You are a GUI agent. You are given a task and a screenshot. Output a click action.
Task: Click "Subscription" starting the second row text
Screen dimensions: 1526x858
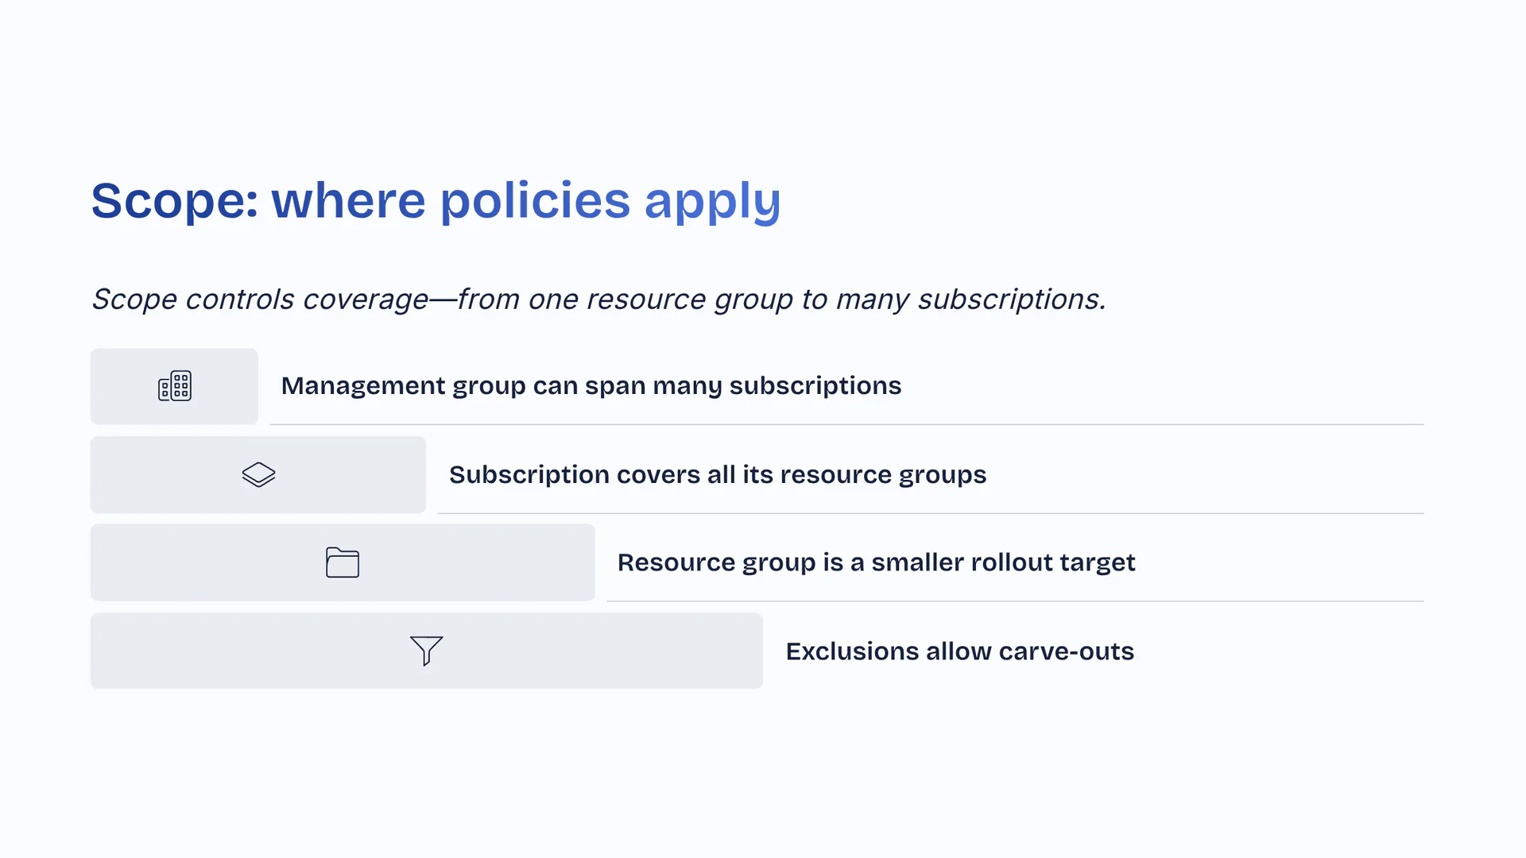529,475
